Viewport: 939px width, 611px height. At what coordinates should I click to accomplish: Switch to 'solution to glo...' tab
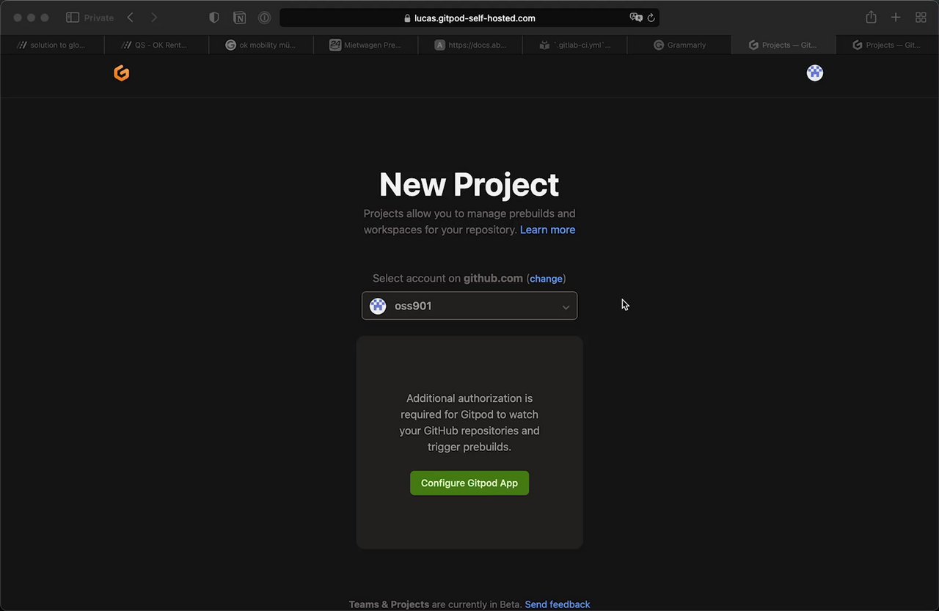click(52, 45)
